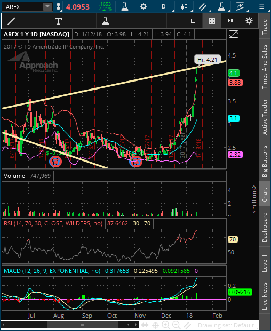Click the green 4.1 price label
The image size is (271, 331).
tap(234, 73)
